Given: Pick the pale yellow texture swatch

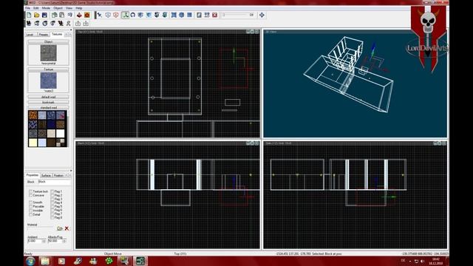Looking at the screenshot, I should point(33,143).
